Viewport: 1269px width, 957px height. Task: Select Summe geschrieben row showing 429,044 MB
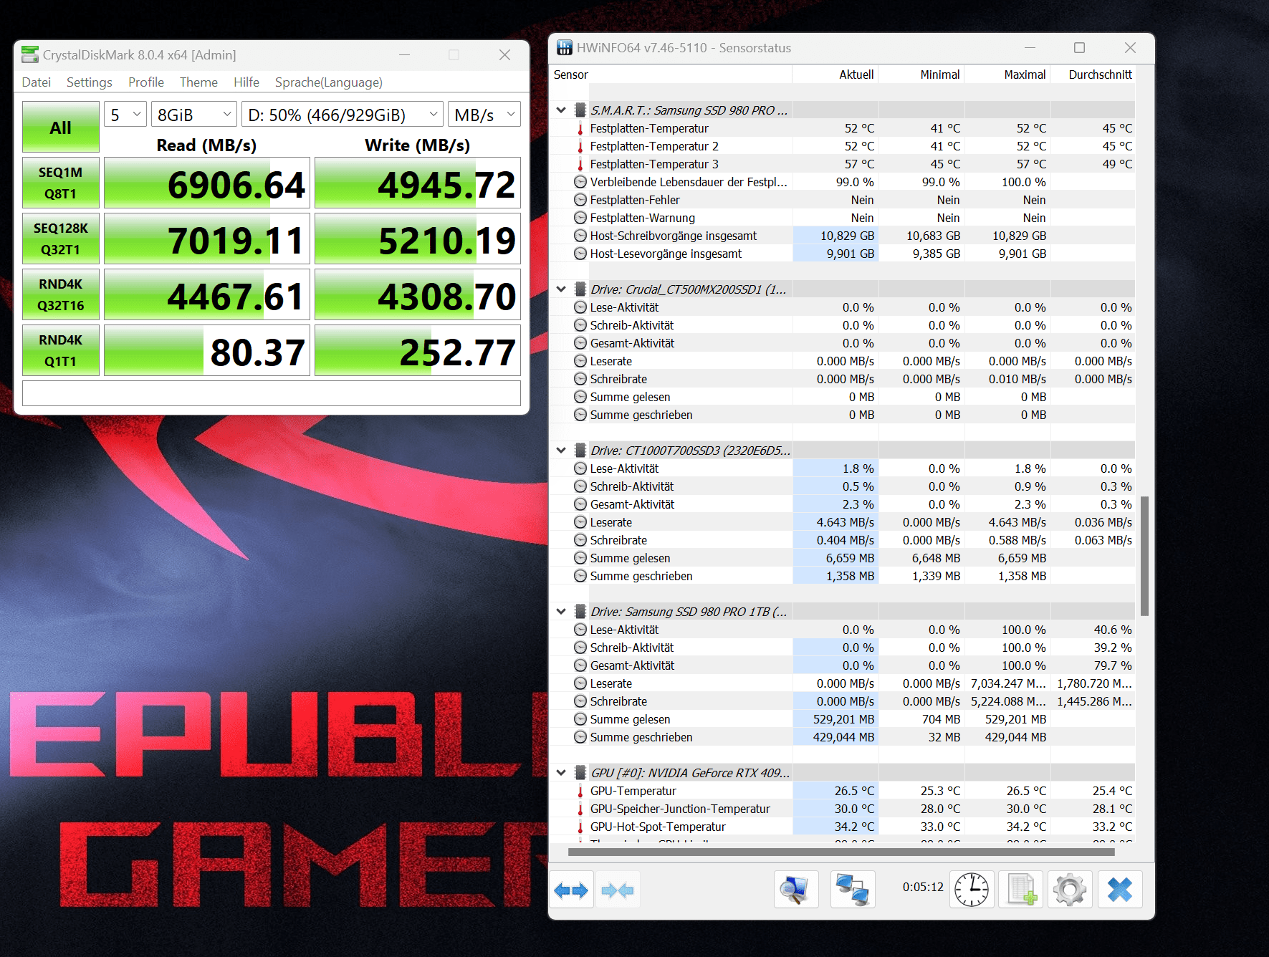(x=843, y=737)
